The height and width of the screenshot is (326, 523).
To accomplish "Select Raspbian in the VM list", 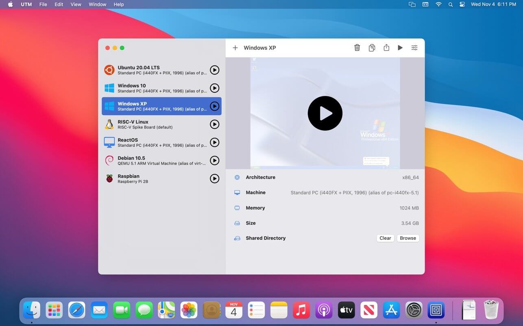I will point(161,178).
